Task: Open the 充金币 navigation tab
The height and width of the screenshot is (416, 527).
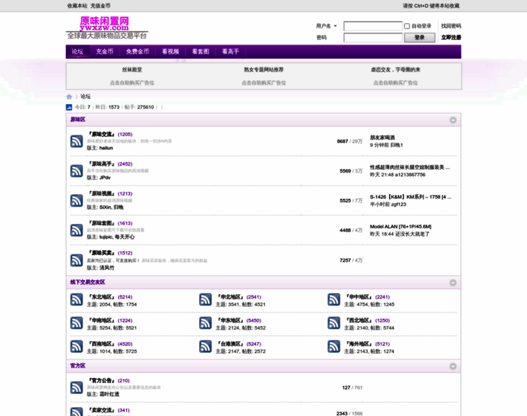Action: click(105, 51)
